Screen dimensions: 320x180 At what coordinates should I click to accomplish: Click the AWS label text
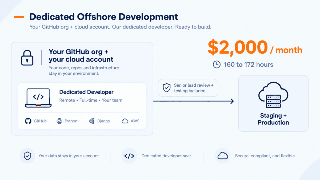(135, 121)
